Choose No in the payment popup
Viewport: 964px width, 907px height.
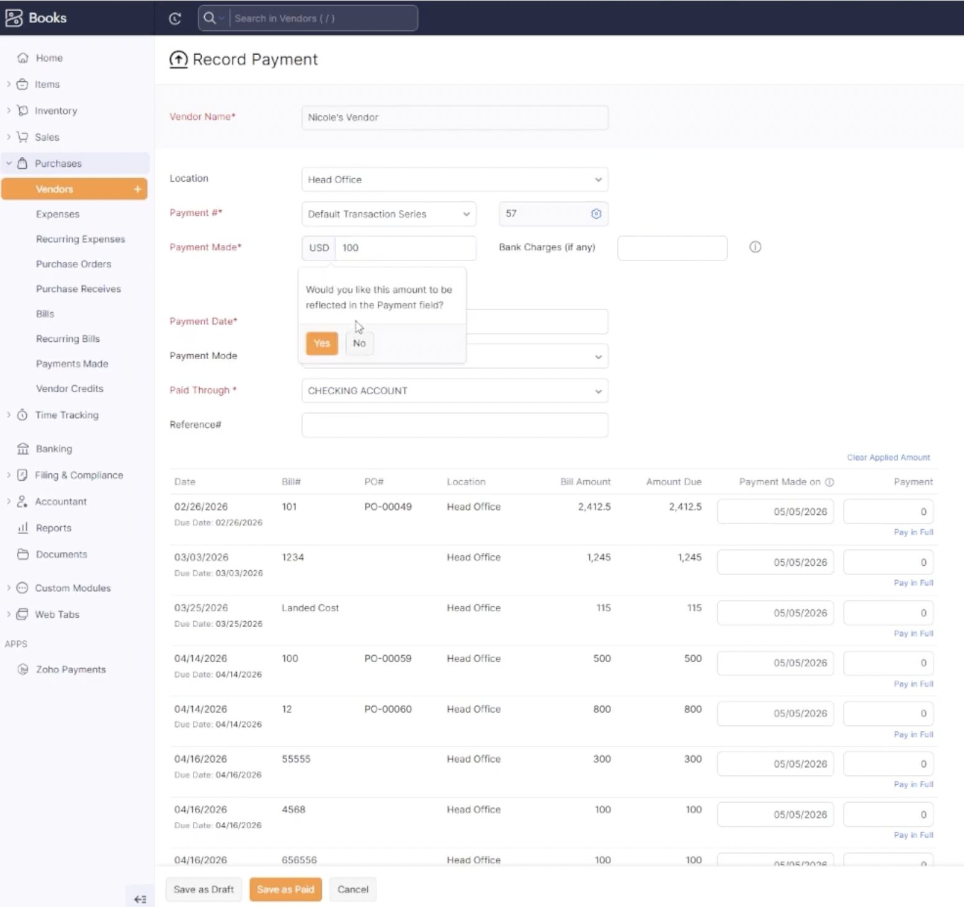(359, 343)
